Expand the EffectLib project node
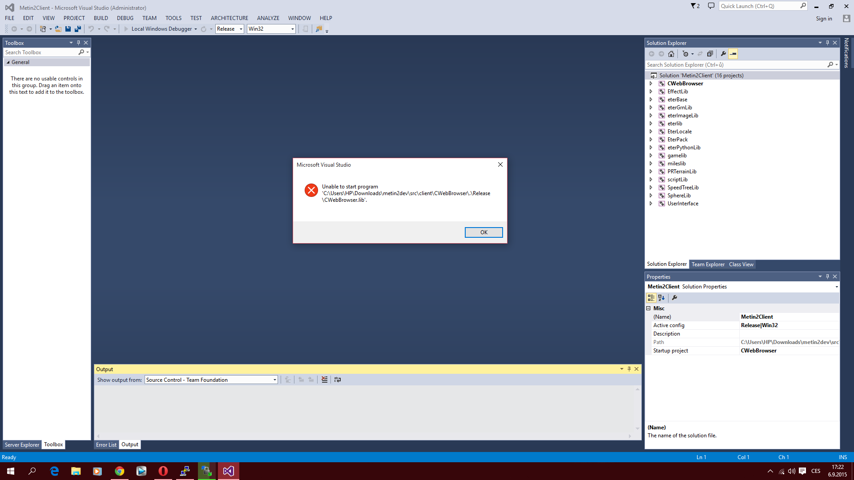The image size is (854, 480). tap(651, 92)
